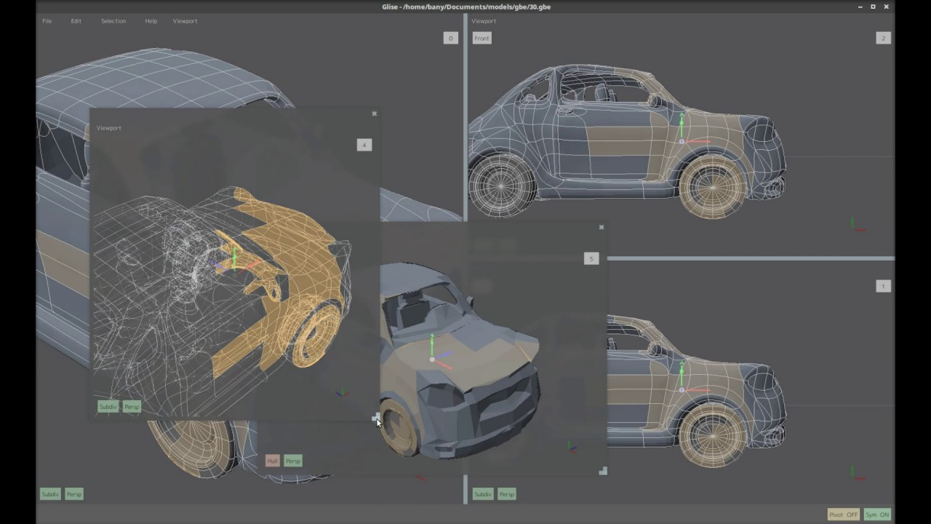
Task: Click the viewport number 5 badge
Action: (591, 258)
